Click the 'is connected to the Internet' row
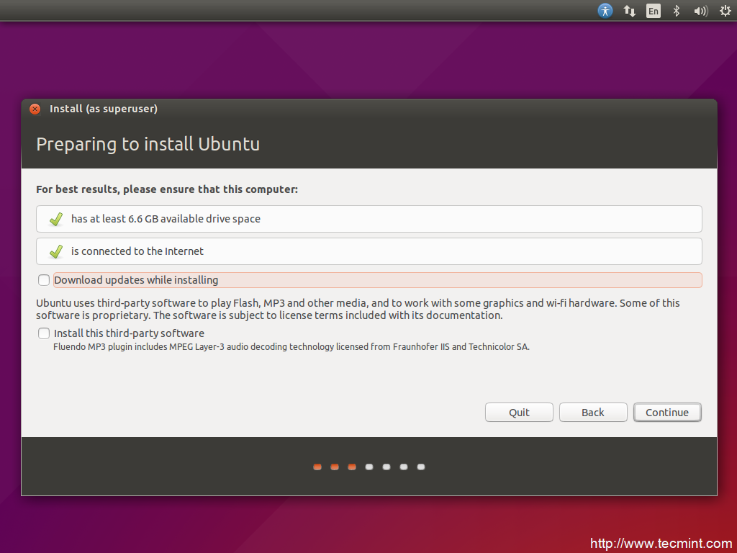Screen dimensions: 737x553 (x=369, y=251)
